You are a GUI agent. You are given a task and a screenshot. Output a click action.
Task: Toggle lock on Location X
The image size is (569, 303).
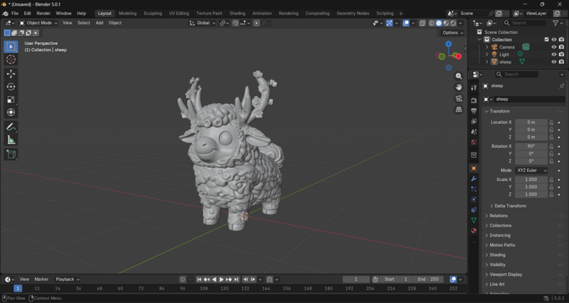pos(551,123)
